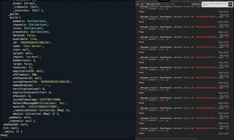Expand the Message object with id ending 460099
The width and height of the screenshot is (234, 140).
[140, 18]
